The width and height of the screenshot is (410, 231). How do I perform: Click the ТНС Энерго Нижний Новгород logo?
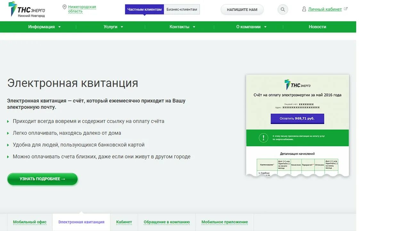click(x=27, y=9)
